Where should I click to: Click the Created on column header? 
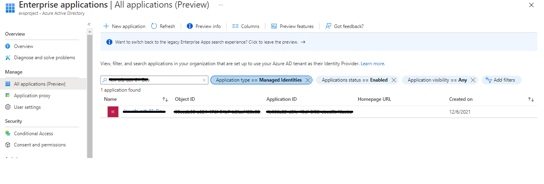(x=461, y=99)
